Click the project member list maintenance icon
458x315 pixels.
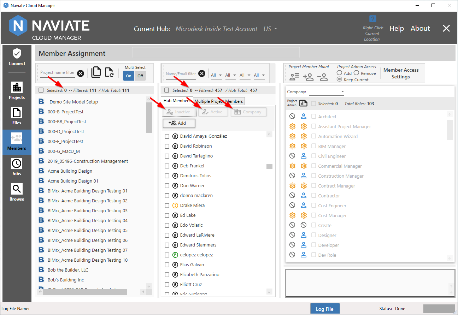294,77
